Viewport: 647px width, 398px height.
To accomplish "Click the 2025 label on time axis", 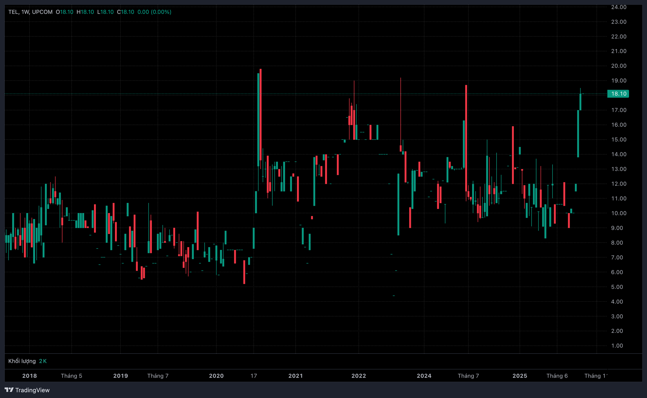I will point(520,376).
